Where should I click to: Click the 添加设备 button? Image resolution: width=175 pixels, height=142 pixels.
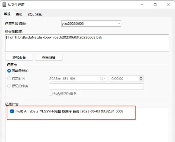pos(19,57)
